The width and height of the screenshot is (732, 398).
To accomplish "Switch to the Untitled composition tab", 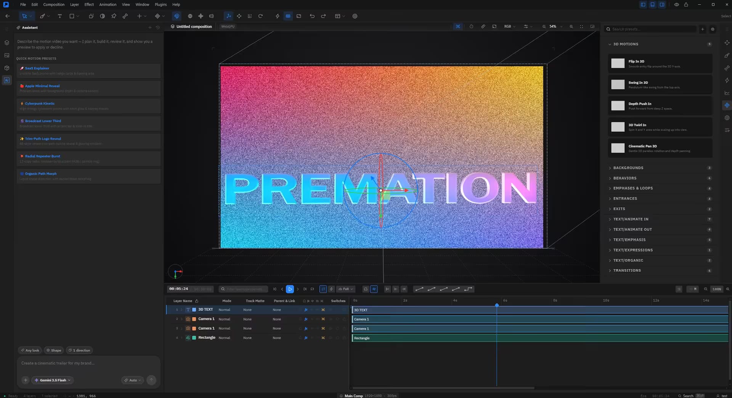I will (191, 26).
